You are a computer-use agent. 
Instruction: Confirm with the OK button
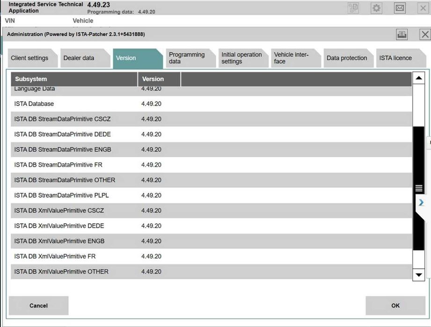pos(395,305)
